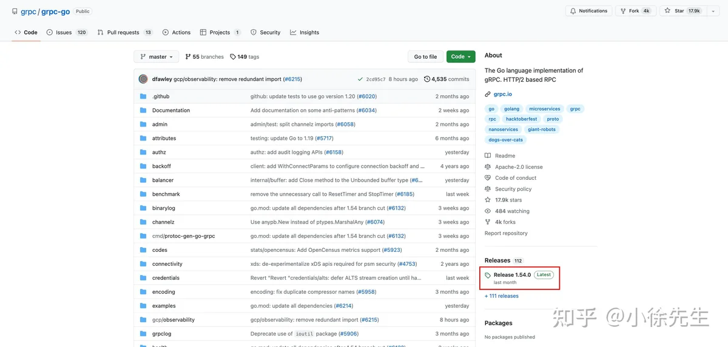Select the hacktoberfest topic tag
Screen dimensions: 728x347
[x=521, y=119]
